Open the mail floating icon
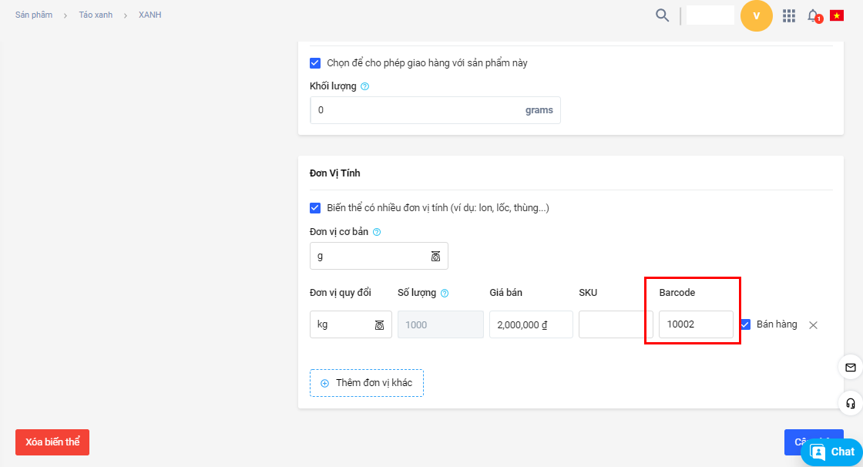863x467 pixels. click(x=851, y=368)
